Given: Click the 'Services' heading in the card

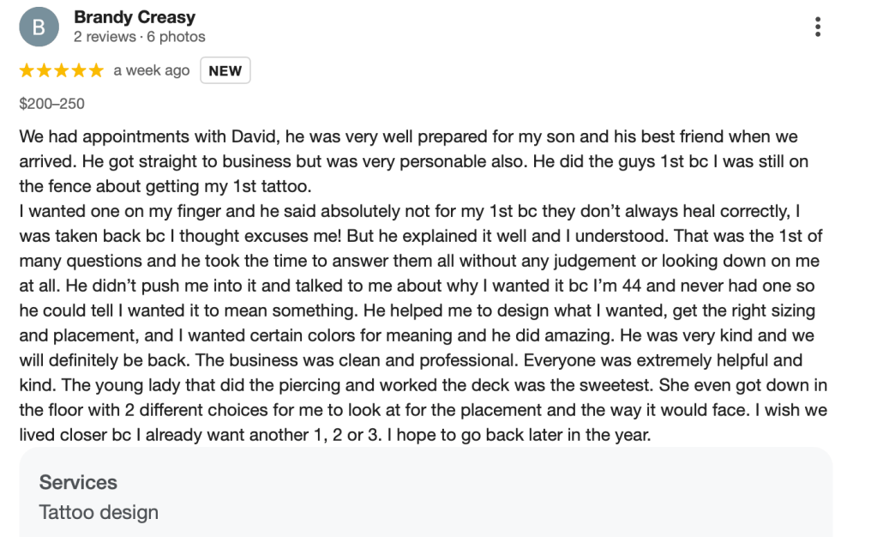Looking at the screenshot, I should pos(78,482).
